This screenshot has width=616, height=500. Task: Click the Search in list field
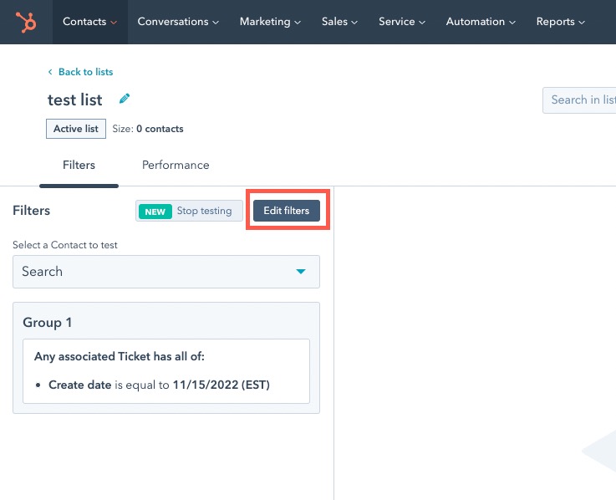[x=581, y=100]
